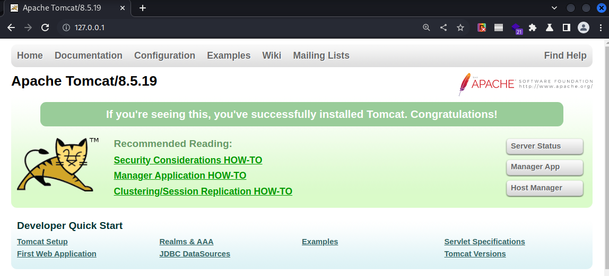The height and width of the screenshot is (276, 609).
Task: Click the Server Status button
Action: click(x=544, y=146)
